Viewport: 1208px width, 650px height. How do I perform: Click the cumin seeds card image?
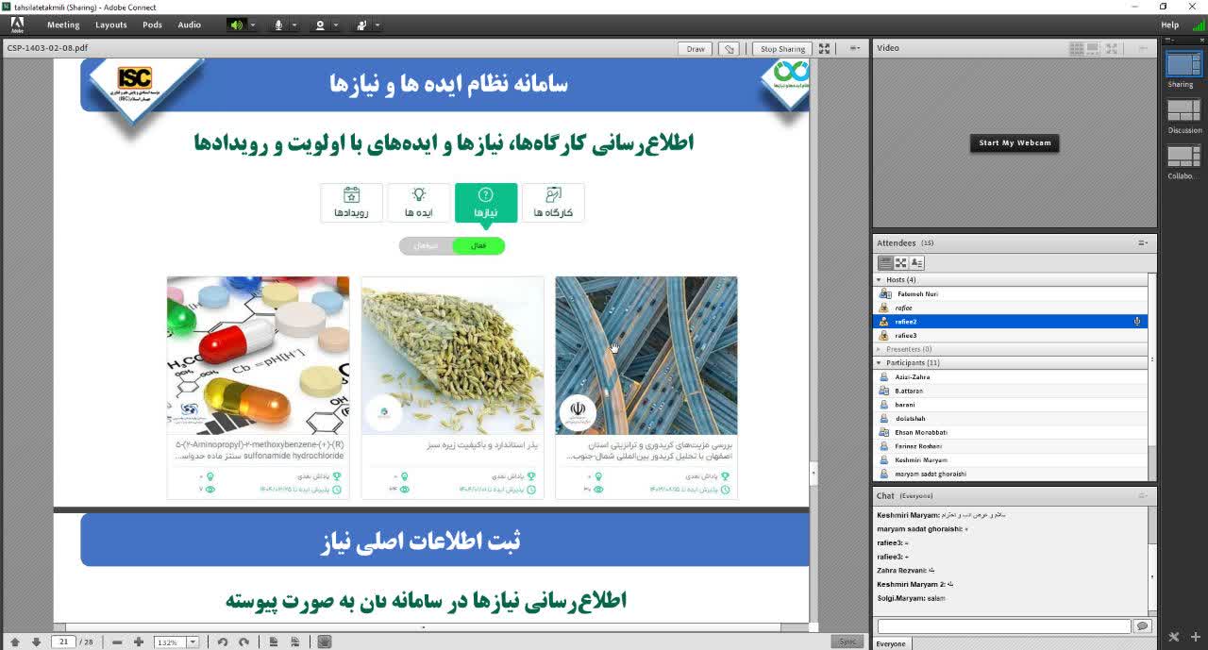pos(452,355)
